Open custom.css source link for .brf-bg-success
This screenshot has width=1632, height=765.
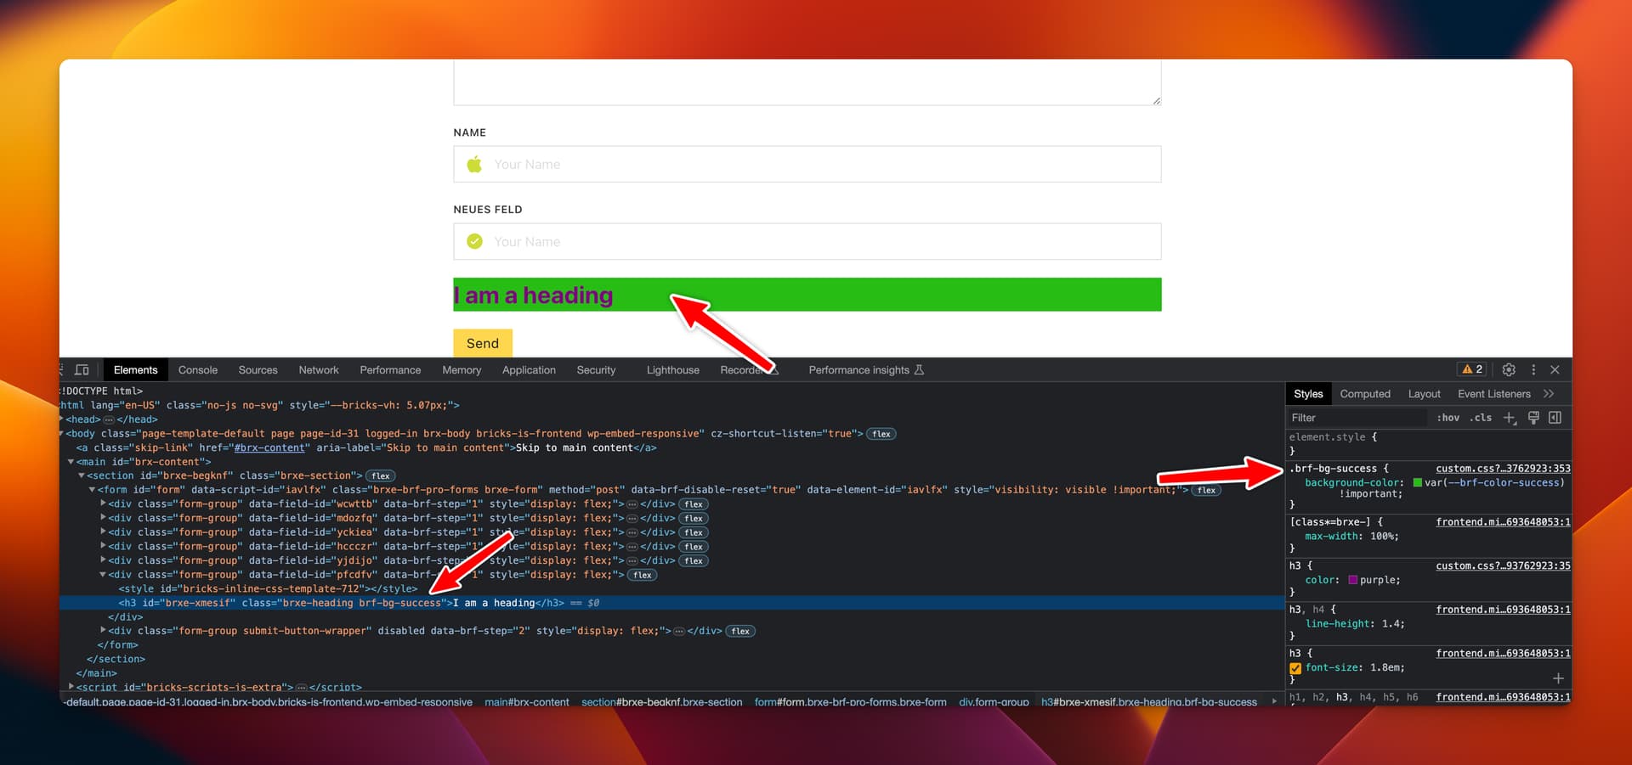(x=1503, y=469)
